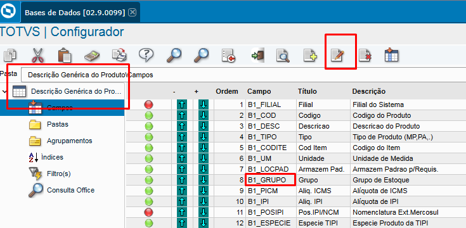The width and height of the screenshot is (466, 228).
Task: Select the B1_ESPECIE field cell
Action: click(x=271, y=223)
